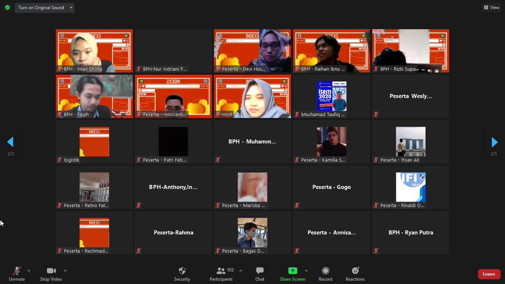Open the View layout menu
The height and width of the screenshot is (284, 505).
pos(492,7)
